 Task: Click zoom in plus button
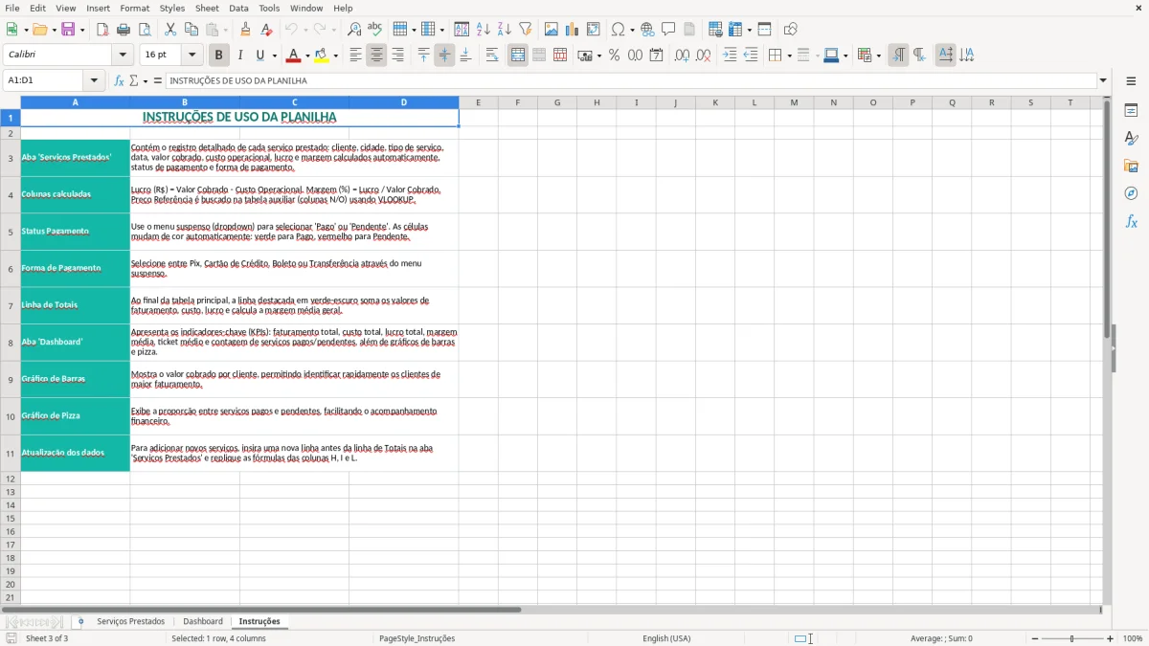[1111, 638]
